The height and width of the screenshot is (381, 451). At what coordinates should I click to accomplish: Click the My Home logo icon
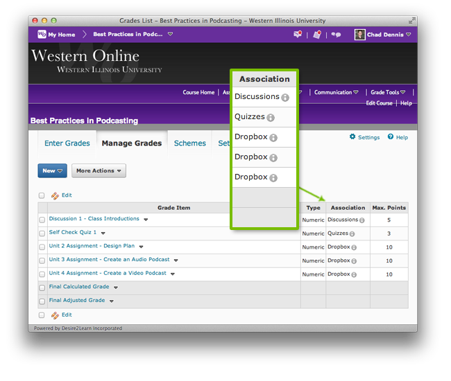pos(42,34)
